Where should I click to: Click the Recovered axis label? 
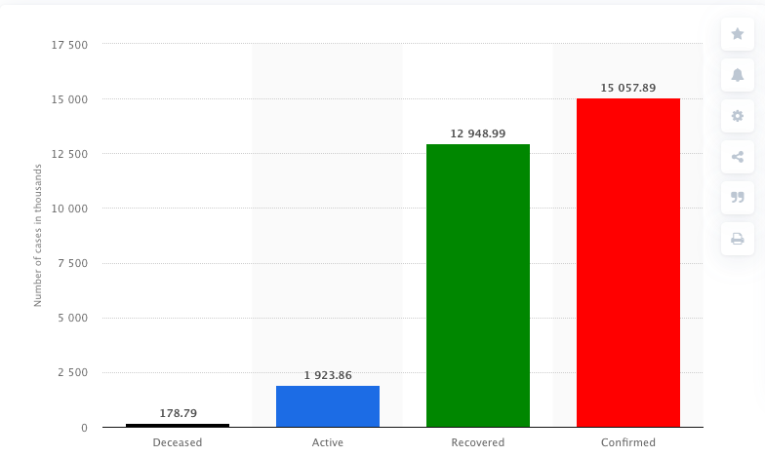click(478, 442)
